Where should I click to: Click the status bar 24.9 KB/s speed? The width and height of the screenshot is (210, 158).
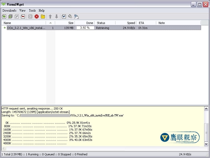point(185,154)
